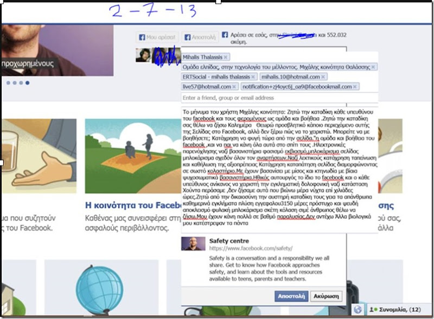Click the Safety centre thumbnail image
Viewport: 434px width, 319px height.
(x=193, y=244)
